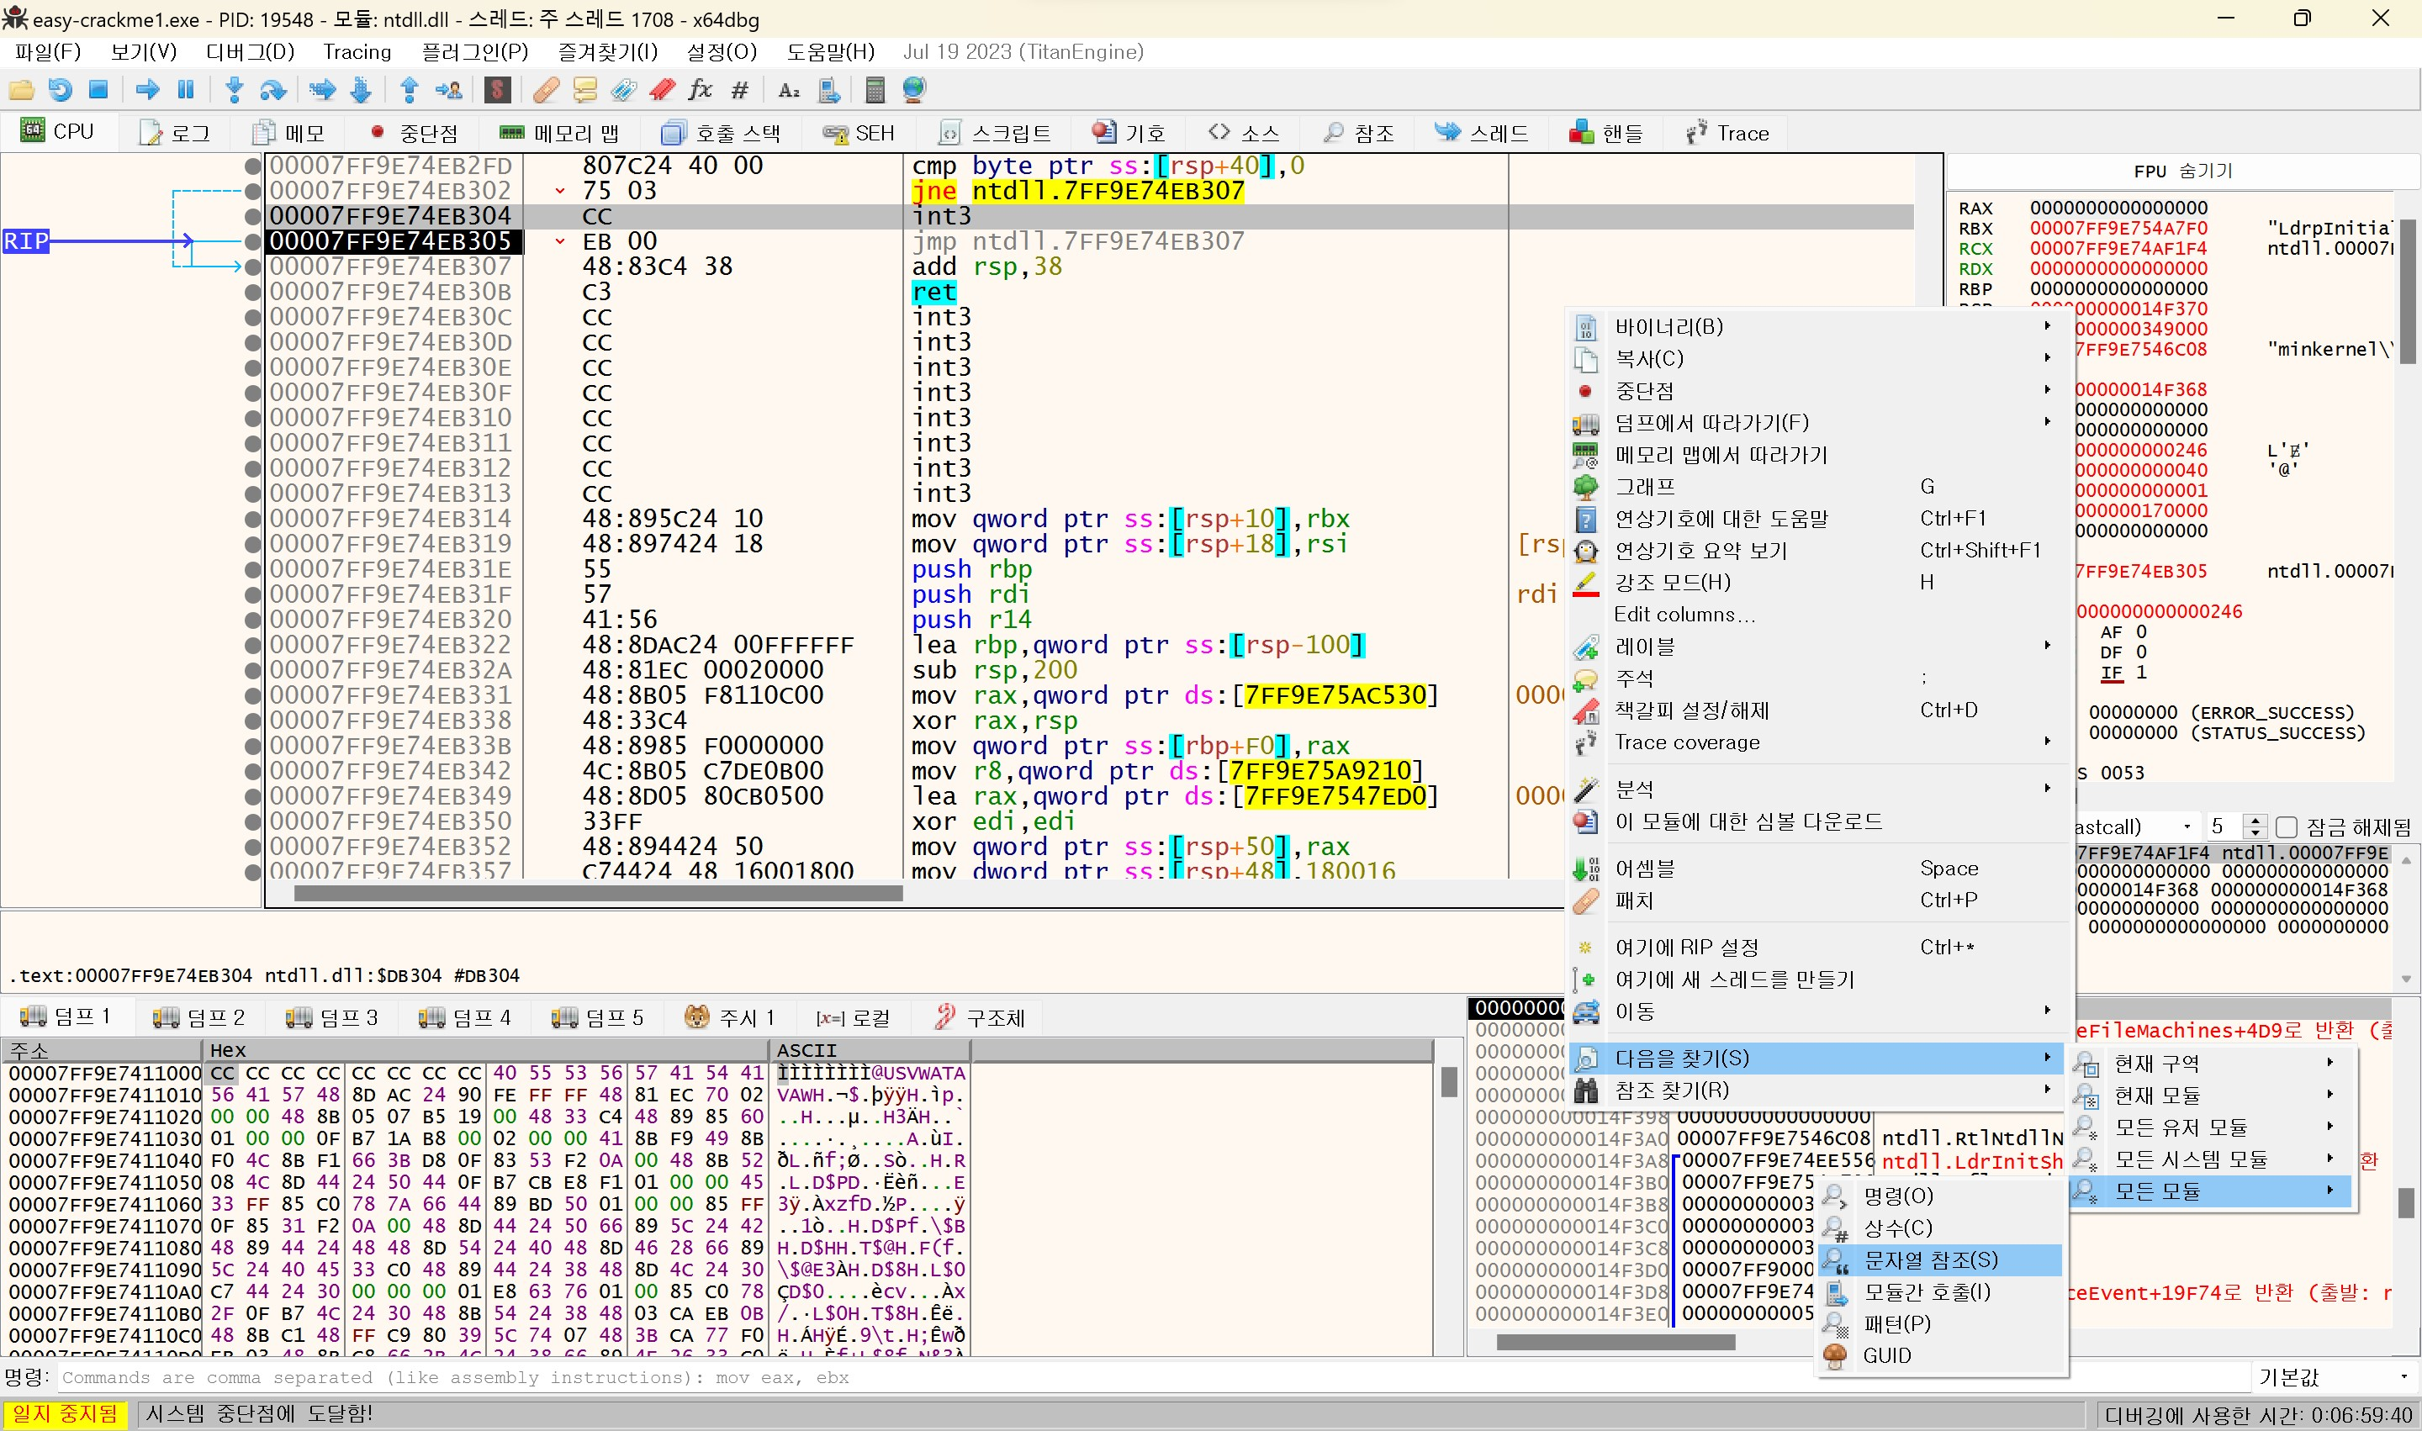Switch to the 메모리 맵 tab
This screenshot has height=1431, width=2422.
560,133
